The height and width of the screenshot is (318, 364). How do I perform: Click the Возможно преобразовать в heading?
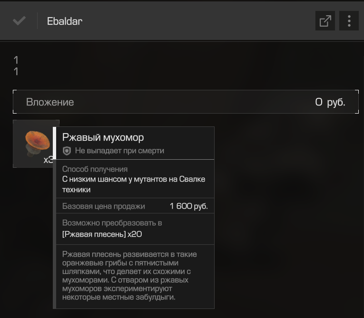pos(112,222)
